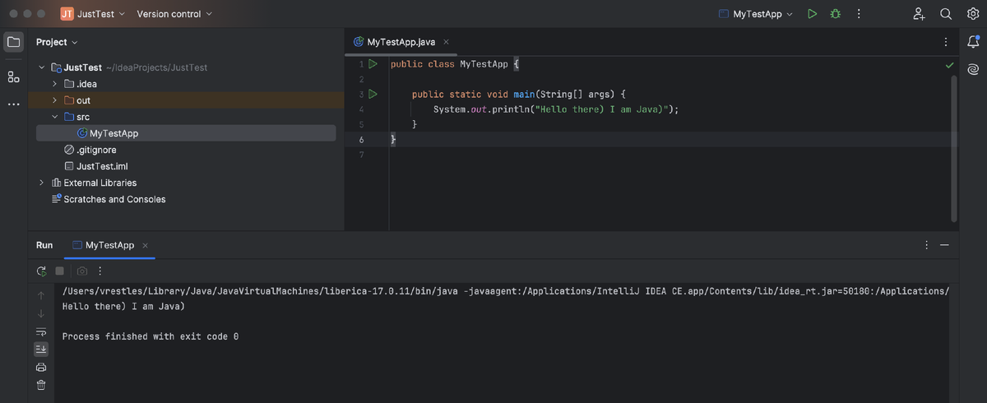Viewport: 987px width, 403px height.
Task: Toggle scroll to end in console
Action: [x=41, y=350]
